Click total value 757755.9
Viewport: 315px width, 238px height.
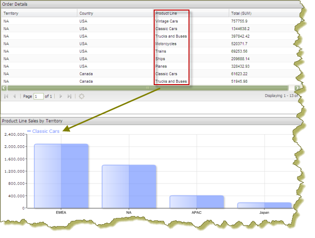click(x=239, y=21)
